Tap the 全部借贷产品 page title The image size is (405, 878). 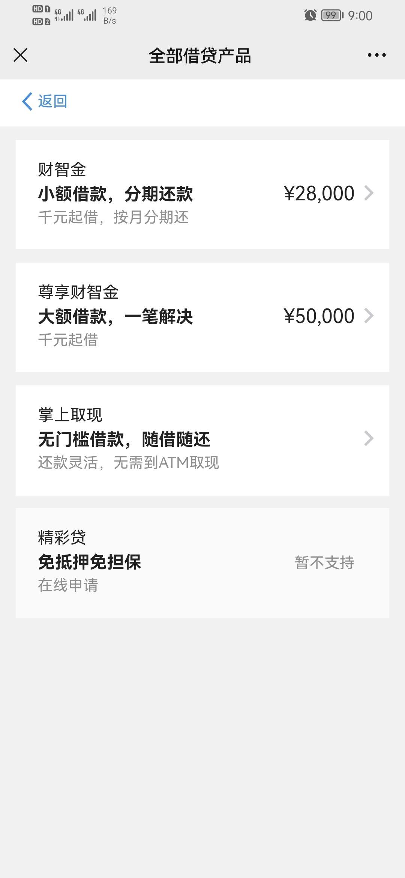click(x=200, y=56)
